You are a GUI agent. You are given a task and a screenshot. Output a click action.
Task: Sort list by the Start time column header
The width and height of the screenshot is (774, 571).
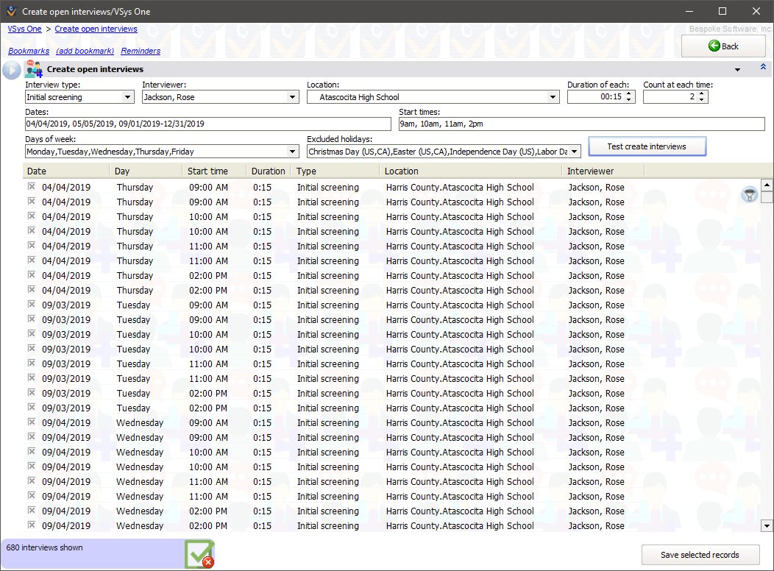click(213, 171)
